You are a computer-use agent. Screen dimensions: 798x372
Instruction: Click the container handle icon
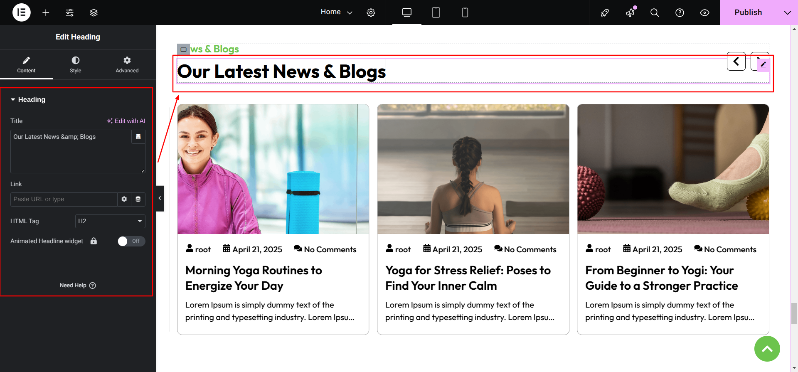tap(183, 49)
